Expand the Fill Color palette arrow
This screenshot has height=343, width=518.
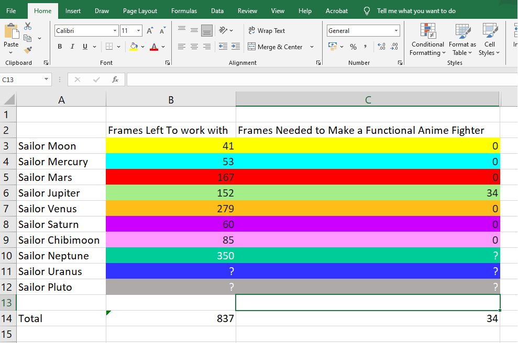click(142, 47)
